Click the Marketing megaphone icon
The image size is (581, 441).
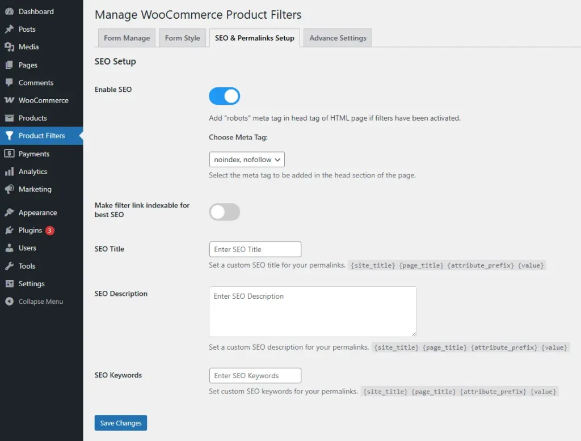[9, 189]
